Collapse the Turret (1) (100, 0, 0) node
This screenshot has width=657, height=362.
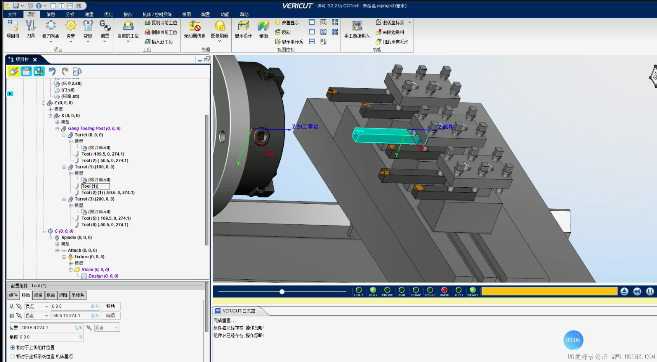64,167
